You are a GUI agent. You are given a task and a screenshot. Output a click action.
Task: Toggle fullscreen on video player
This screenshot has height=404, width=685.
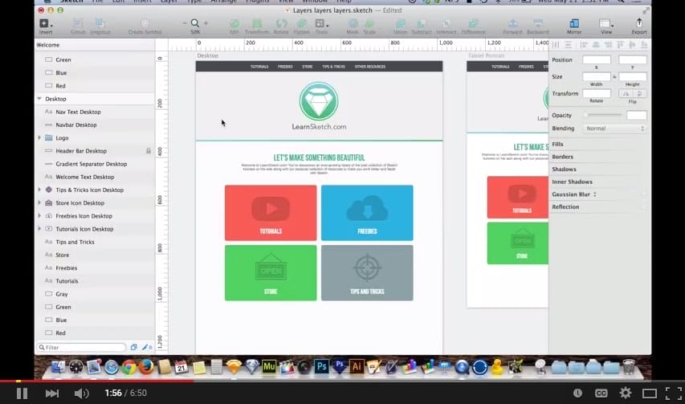[674, 393]
